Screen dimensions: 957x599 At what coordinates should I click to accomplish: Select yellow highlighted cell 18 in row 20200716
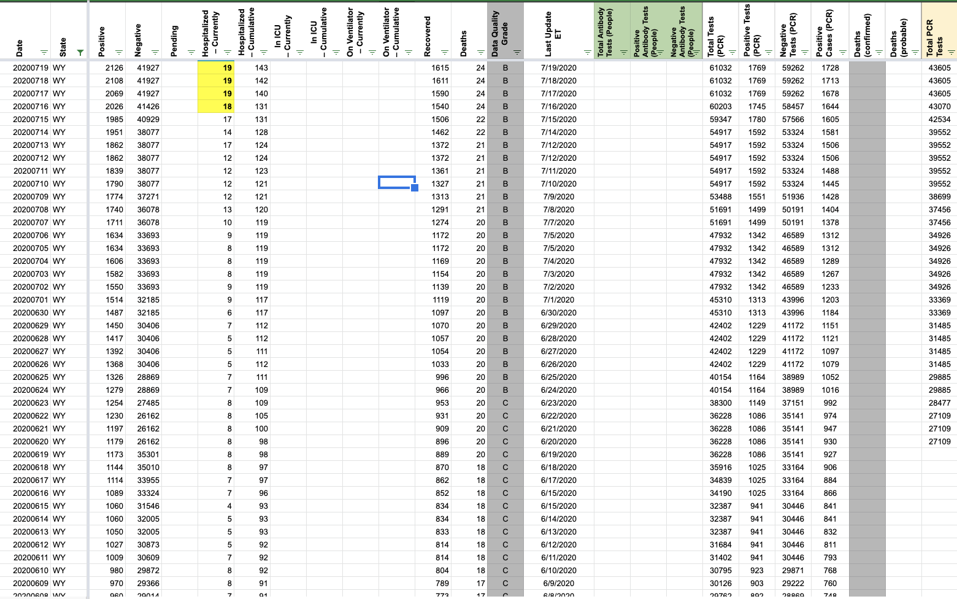216,106
